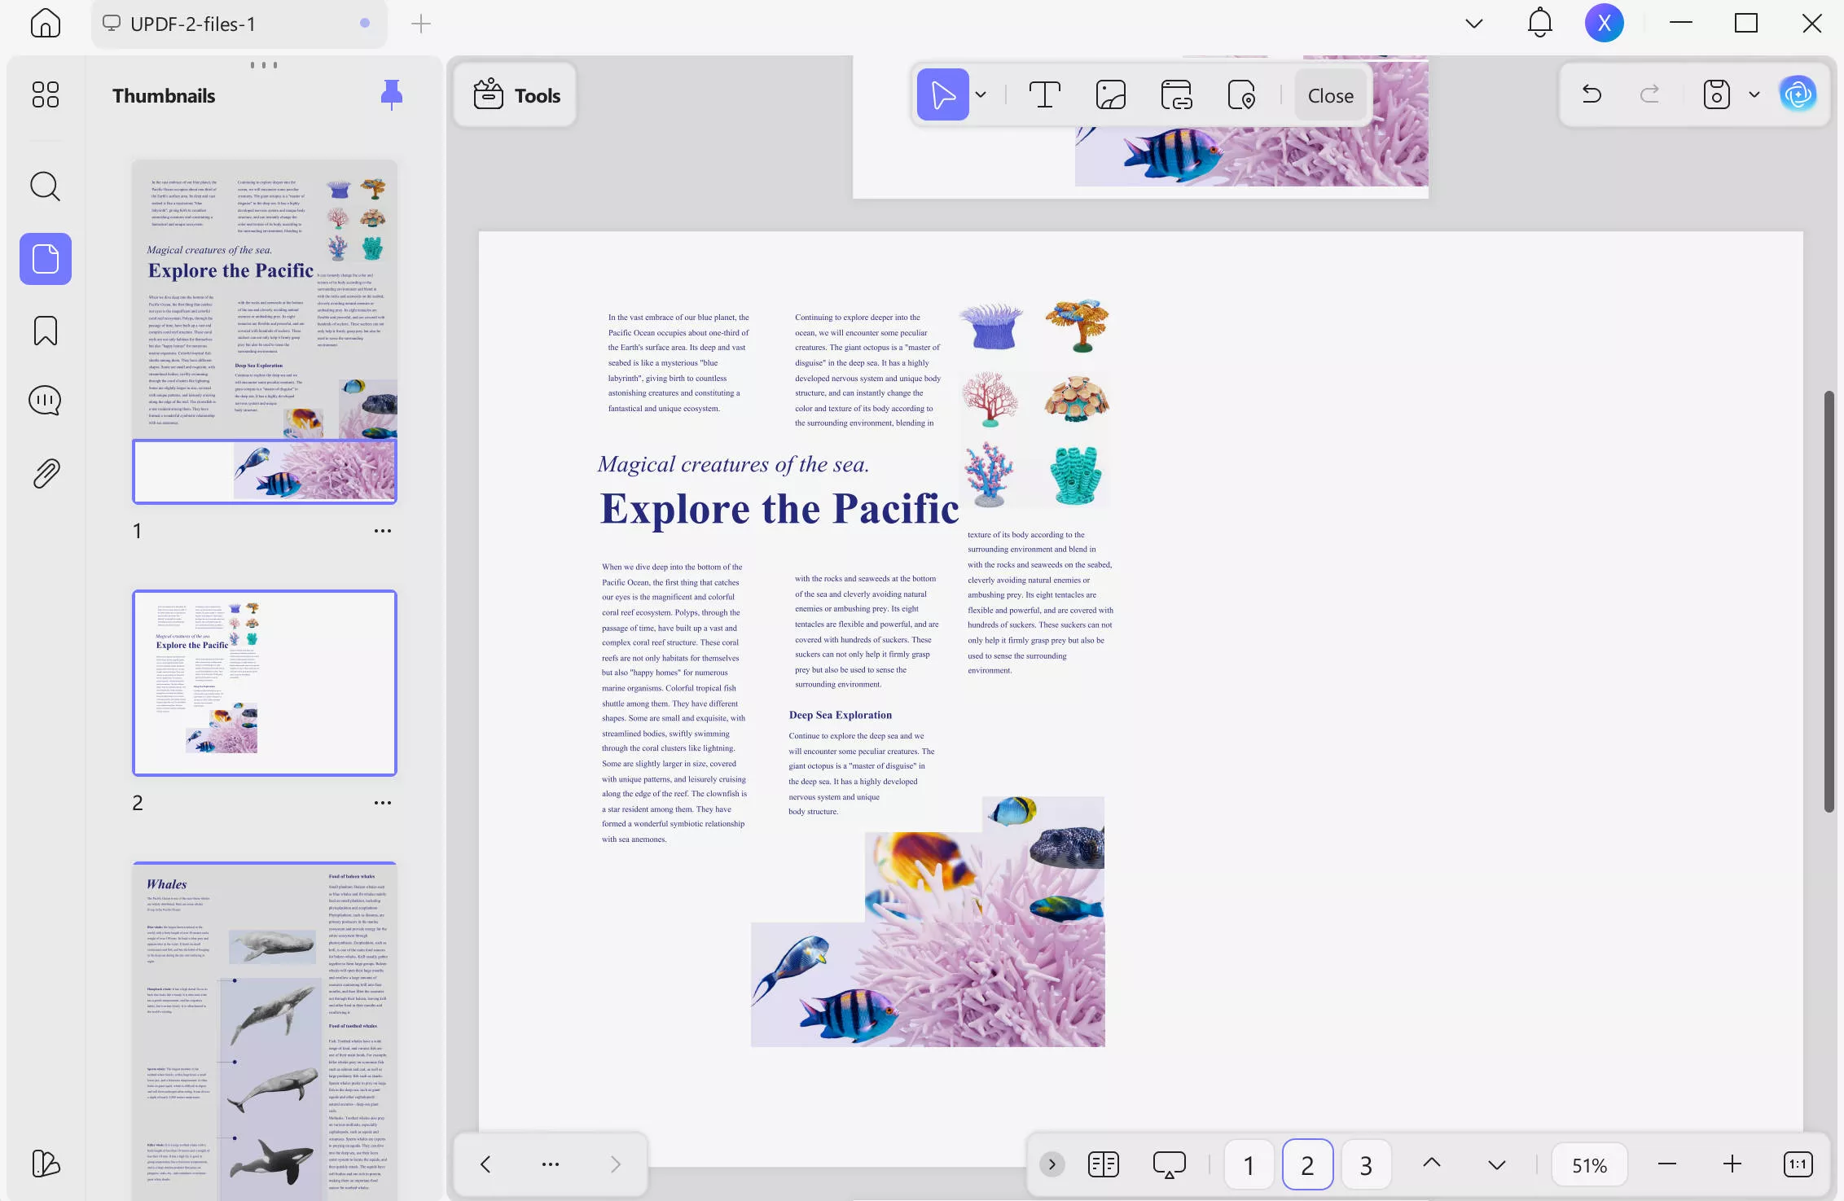Click Close to exit the editing toolbar
1844x1201 pixels.
click(1329, 94)
